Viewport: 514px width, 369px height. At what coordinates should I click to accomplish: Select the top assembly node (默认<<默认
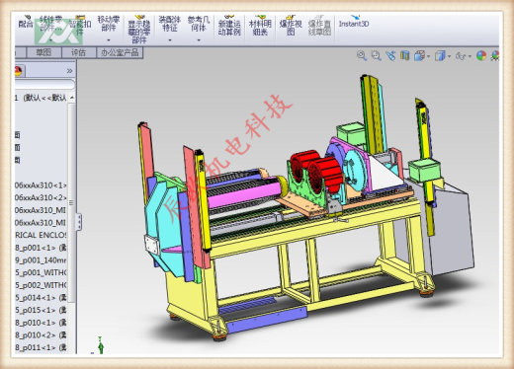42,98
